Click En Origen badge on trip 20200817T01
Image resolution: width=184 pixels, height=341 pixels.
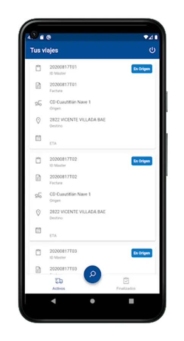point(142,69)
